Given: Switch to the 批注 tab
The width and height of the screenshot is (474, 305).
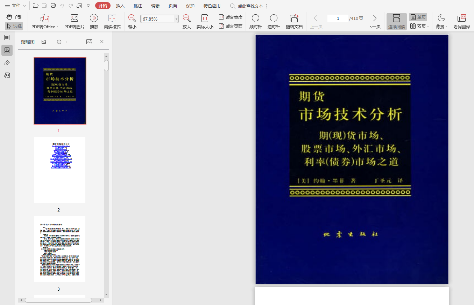Looking at the screenshot, I should (138, 6).
